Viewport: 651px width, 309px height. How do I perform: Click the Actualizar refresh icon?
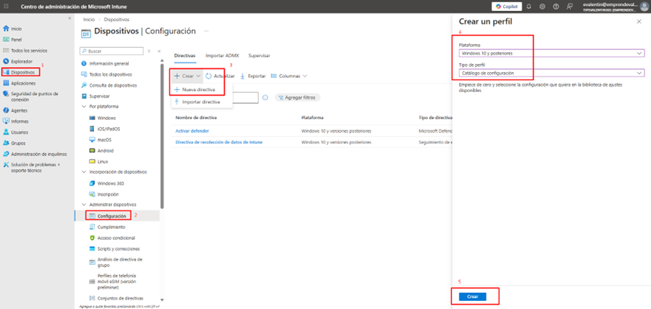point(209,76)
